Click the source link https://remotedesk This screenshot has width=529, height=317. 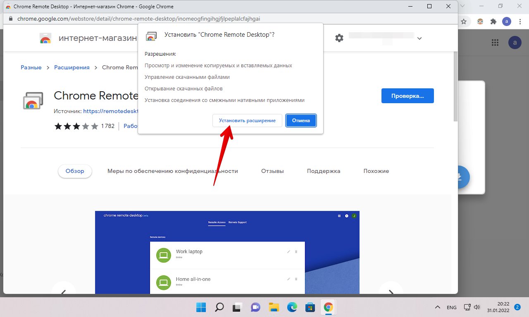tap(110, 111)
